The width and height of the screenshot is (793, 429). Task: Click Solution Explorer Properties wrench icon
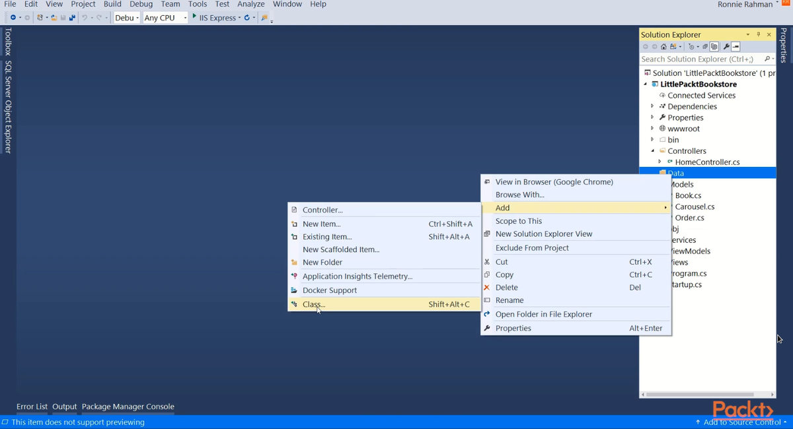tap(726, 47)
